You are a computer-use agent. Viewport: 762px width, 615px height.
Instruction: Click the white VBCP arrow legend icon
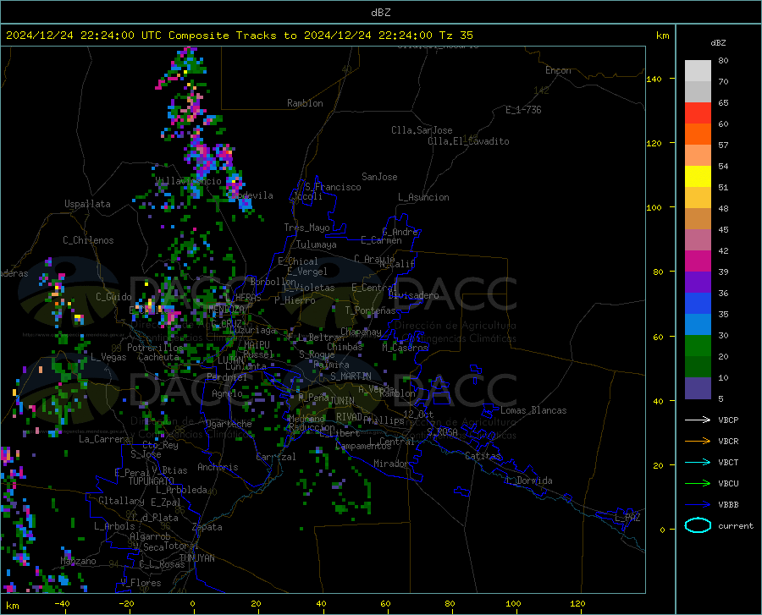point(698,420)
